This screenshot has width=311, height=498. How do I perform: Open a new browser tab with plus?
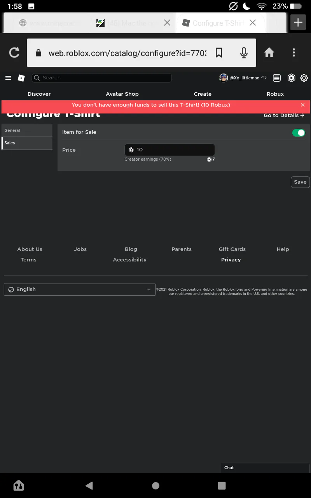tap(298, 23)
